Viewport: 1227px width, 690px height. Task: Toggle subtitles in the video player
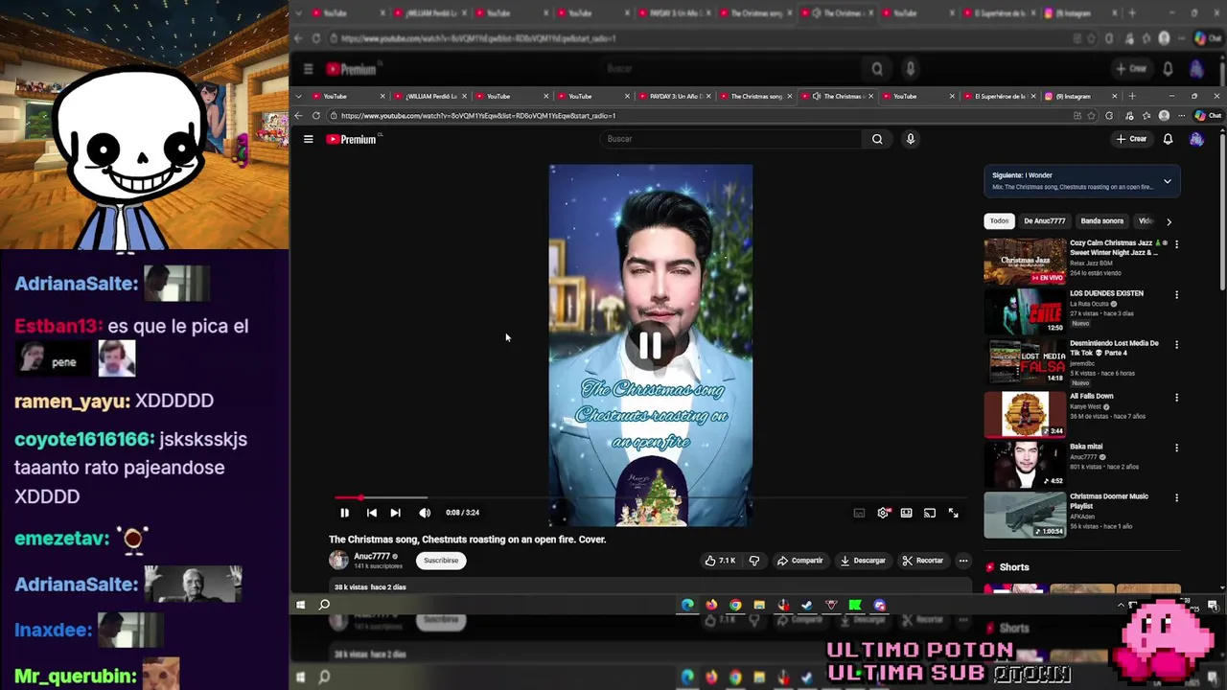pyautogui.click(x=859, y=513)
